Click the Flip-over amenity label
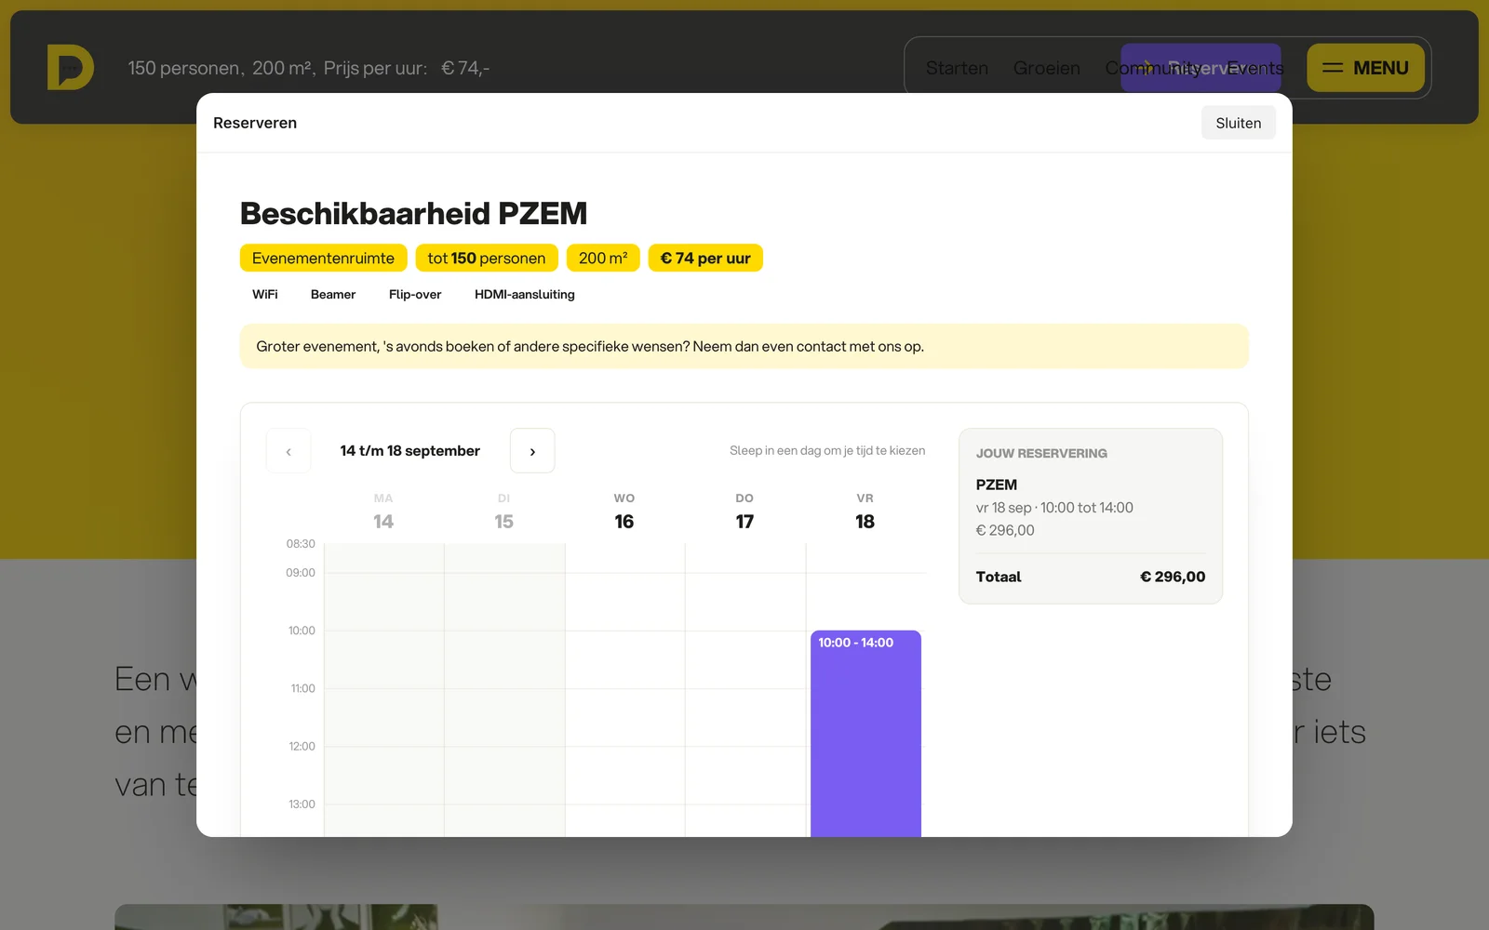Screen dimensions: 1489x930 415,294
